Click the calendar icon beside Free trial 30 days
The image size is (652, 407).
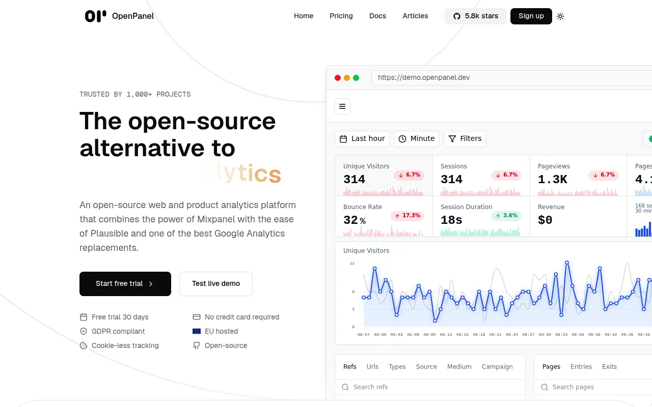(x=84, y=317)
